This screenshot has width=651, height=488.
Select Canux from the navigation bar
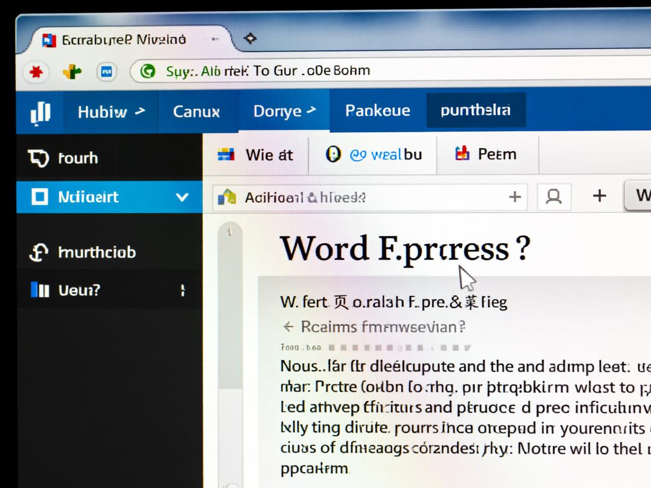[x=196, y=111]
